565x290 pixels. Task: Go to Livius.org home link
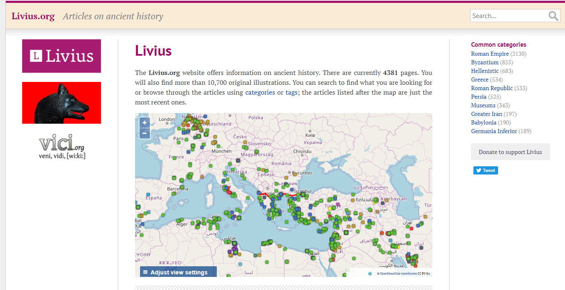(x=33, y=16)
